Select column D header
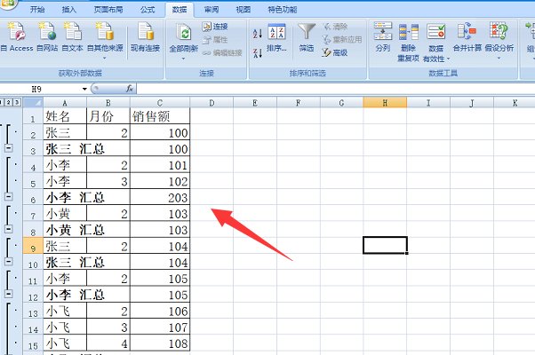The width and height of the screenshot is (535, 355). click(212, 102)
